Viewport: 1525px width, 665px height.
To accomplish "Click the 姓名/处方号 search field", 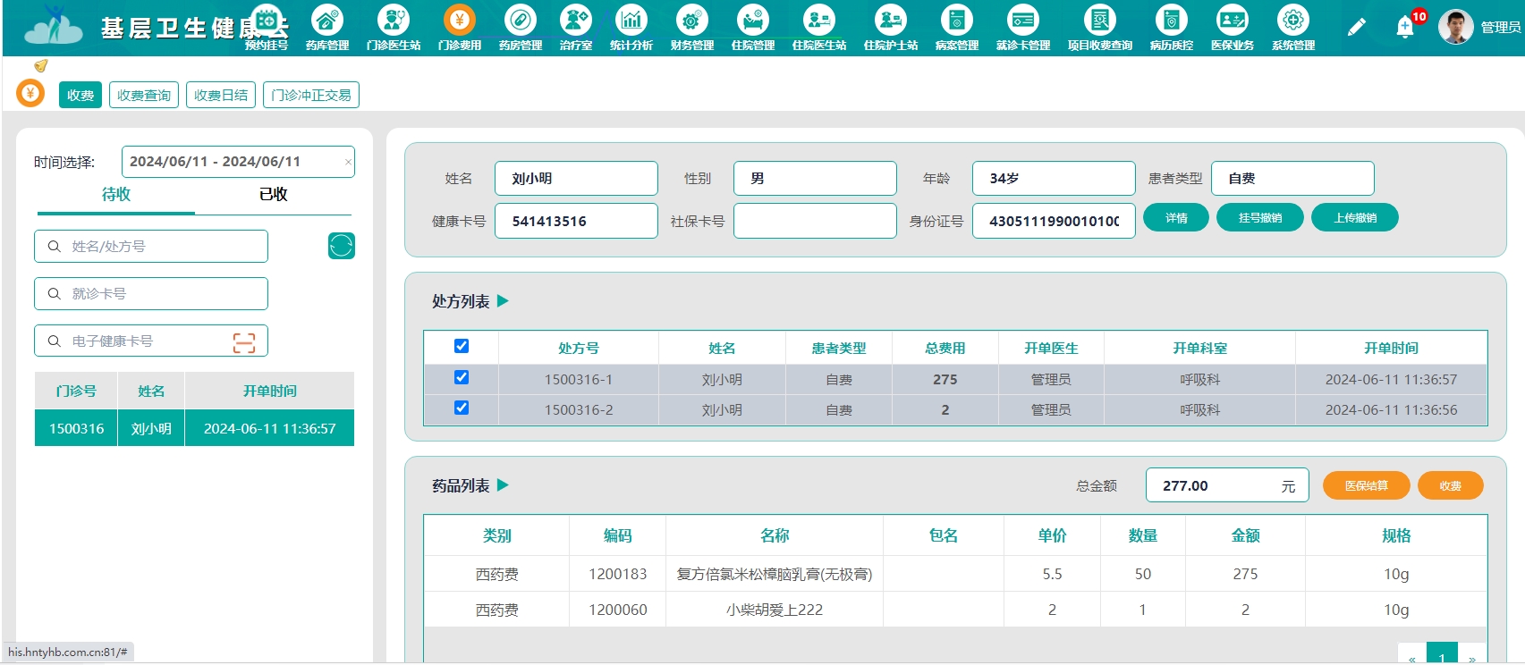I will coord(161,247).
